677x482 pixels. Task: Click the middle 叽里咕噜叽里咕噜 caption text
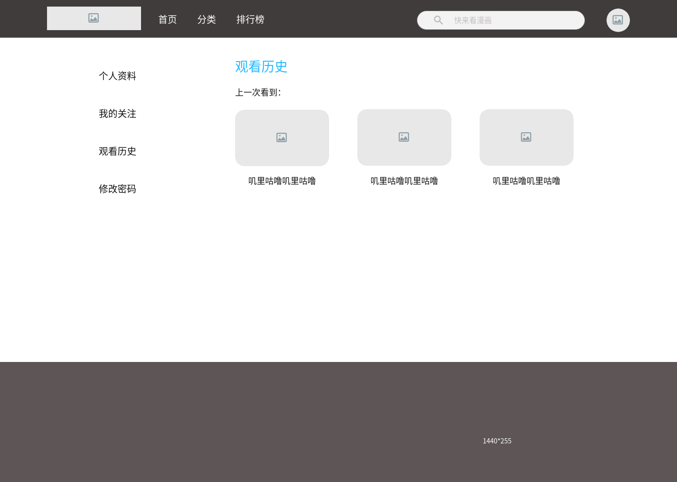click(404, 180)
